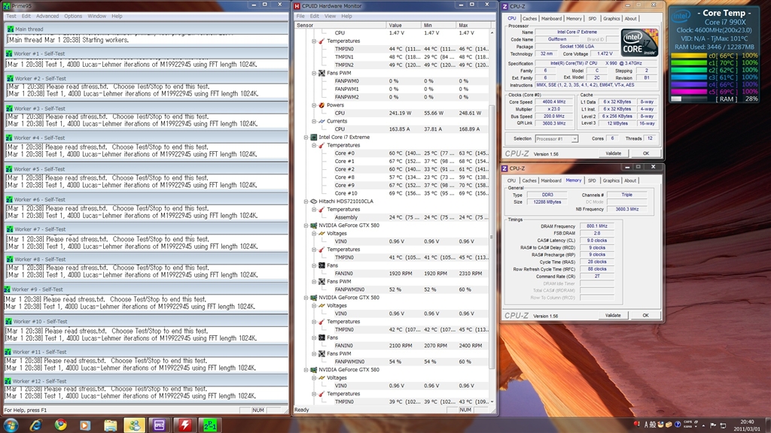This screenshot has width=771, height=433.
Task: Open the Processor #1 selection dropdown
Action: (556, 139)
